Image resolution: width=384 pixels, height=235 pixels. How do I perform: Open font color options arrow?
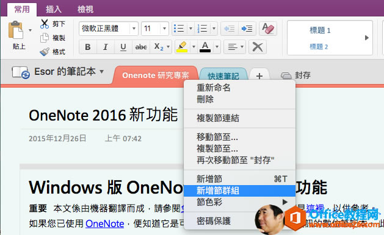tap(217, 47)
